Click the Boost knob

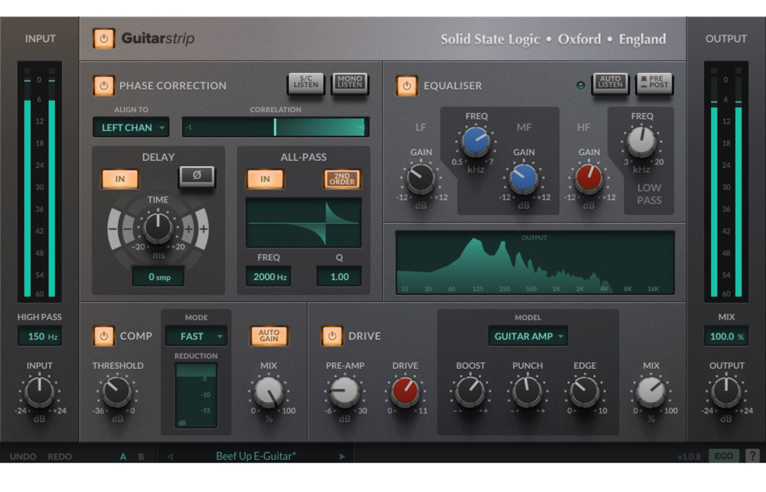[x=470, y=392]
